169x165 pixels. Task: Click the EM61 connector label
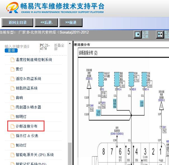point(92,106)
